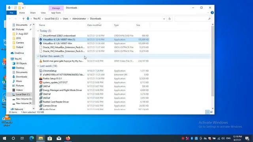The image size is (253, 142).
Task: Select Unconfirmed 328621.crdownload file
Action: [x=59, y=35]
